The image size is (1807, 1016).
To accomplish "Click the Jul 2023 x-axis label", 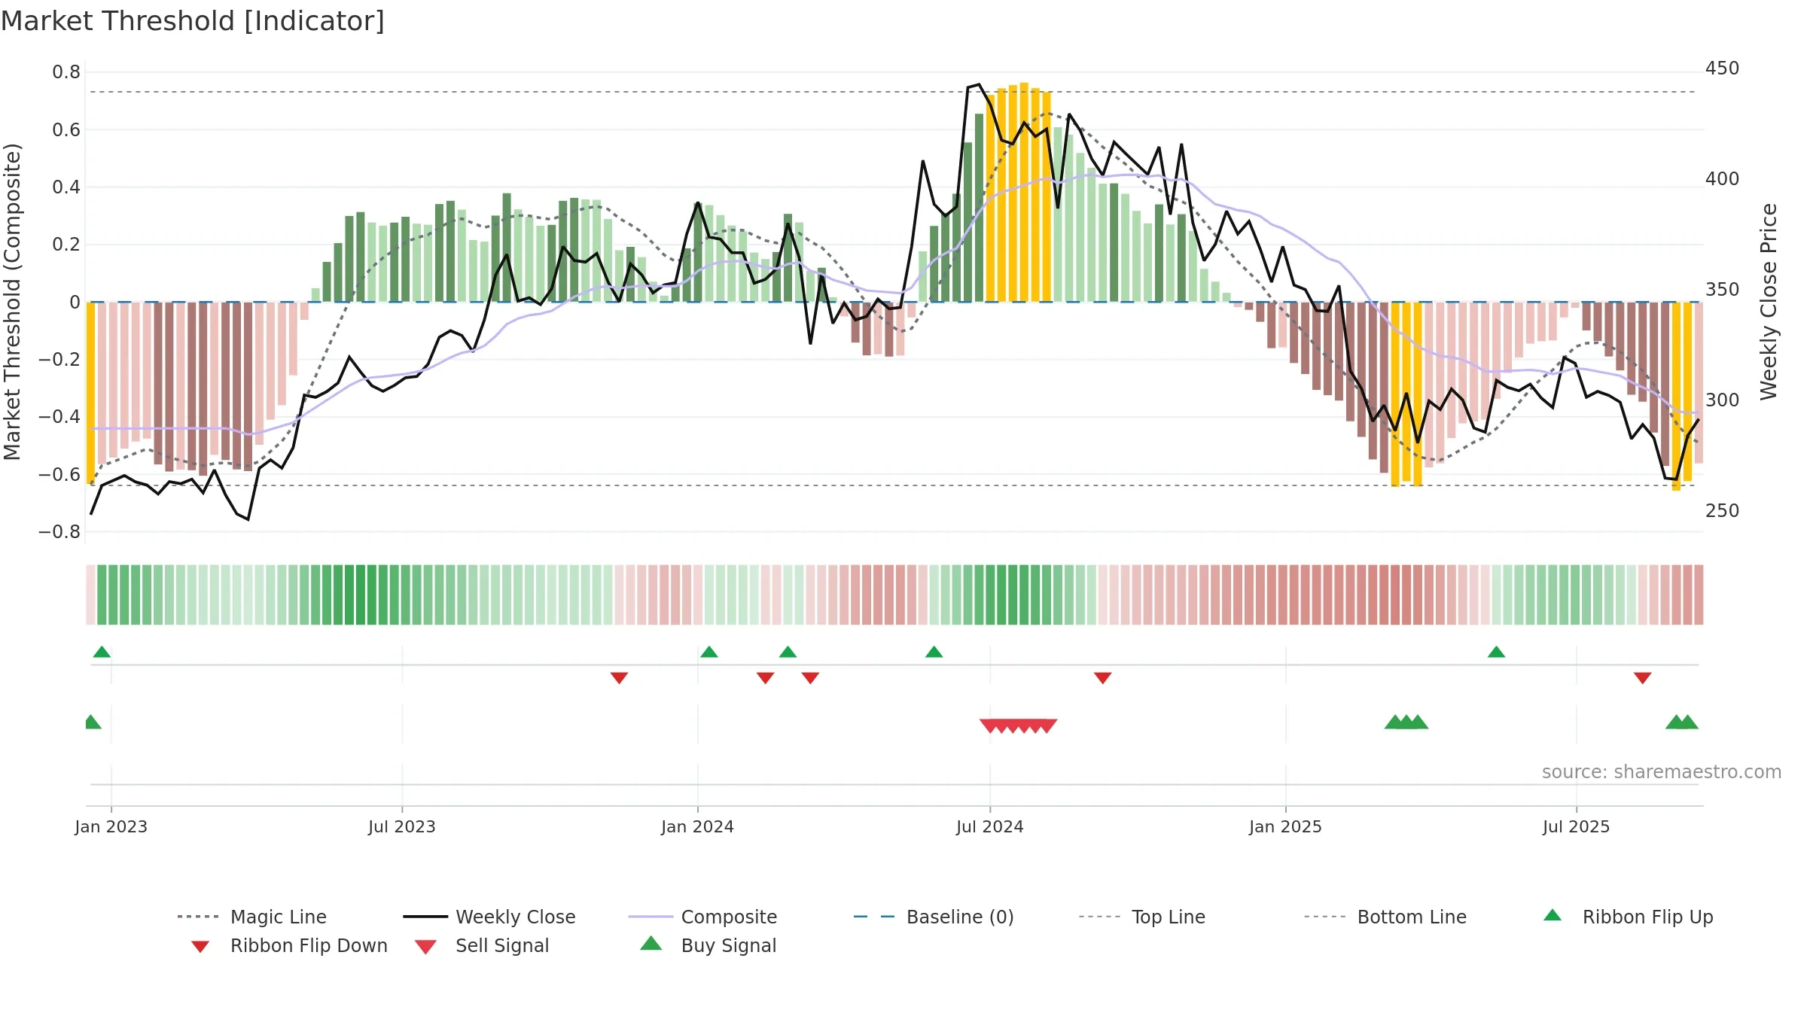I will click(402, 826).
